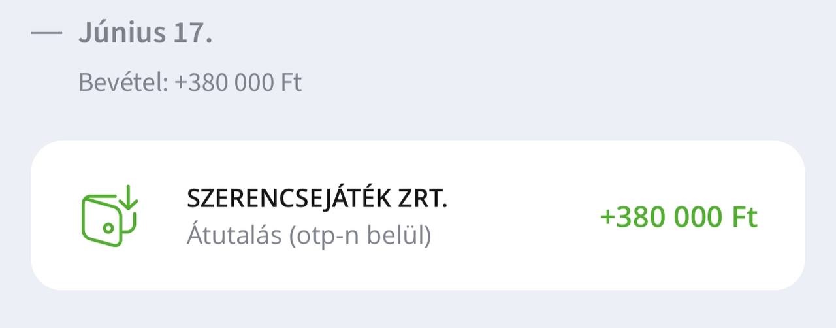Select the green +380 000 Ft amount
The image size is (836, 328).
tap(678, 217)
